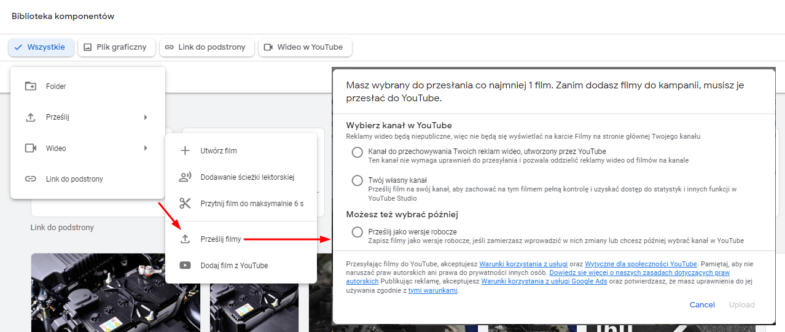Click the image icon in Plik graficzny chip
Image resolution: width=785 pixels, height=332 pixels.
88,47
